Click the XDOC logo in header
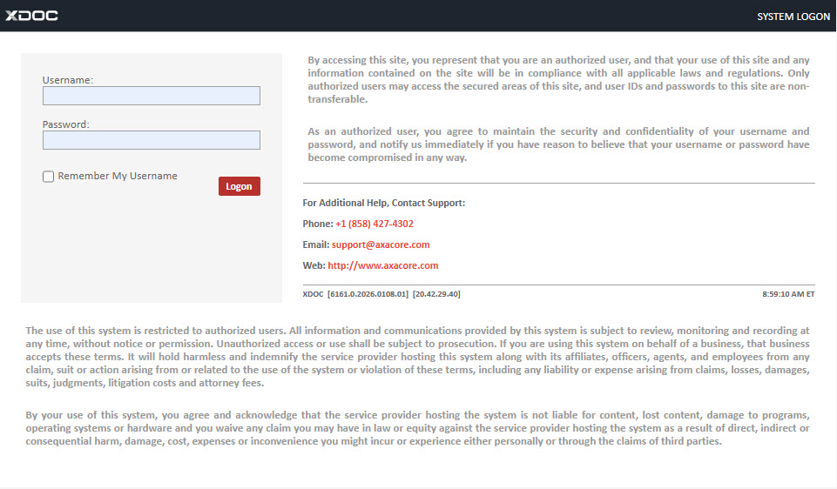Screen dimensions: 837x489 click(x=31, y=16)
